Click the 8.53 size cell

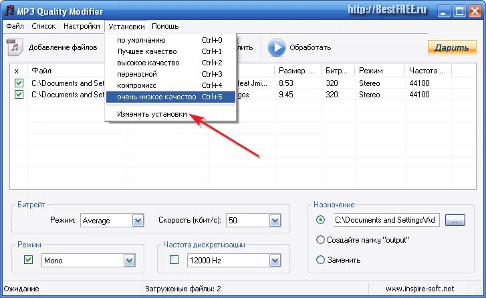pos(286,83)
